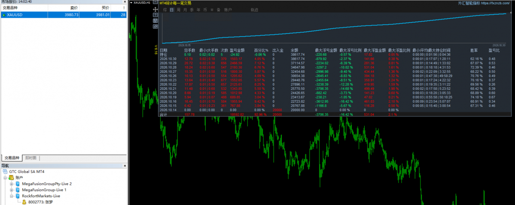Click the balance value 38617.74 in 持仓 row
The image size is (515, 205).
[298, 55]
